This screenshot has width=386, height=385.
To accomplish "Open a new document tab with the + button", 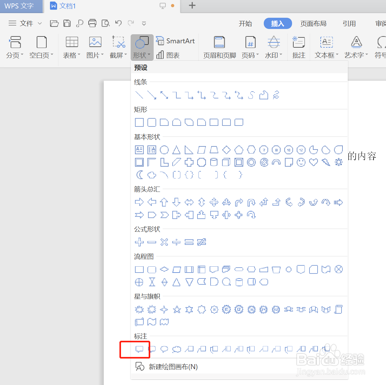I will [192, 6].
